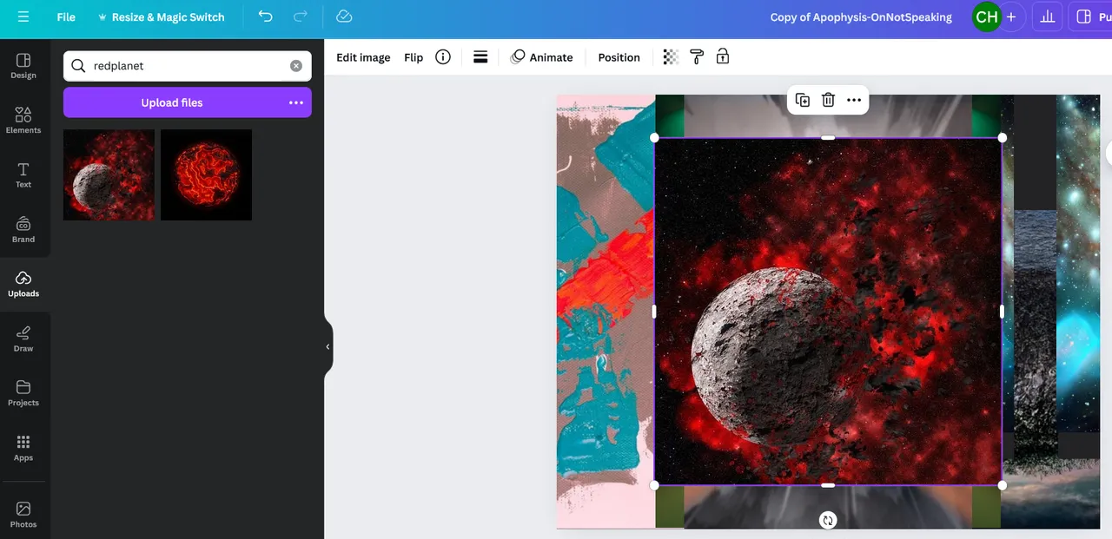
Task: Open the Elements sidebar tab
Action: click(x=23, y=121)
